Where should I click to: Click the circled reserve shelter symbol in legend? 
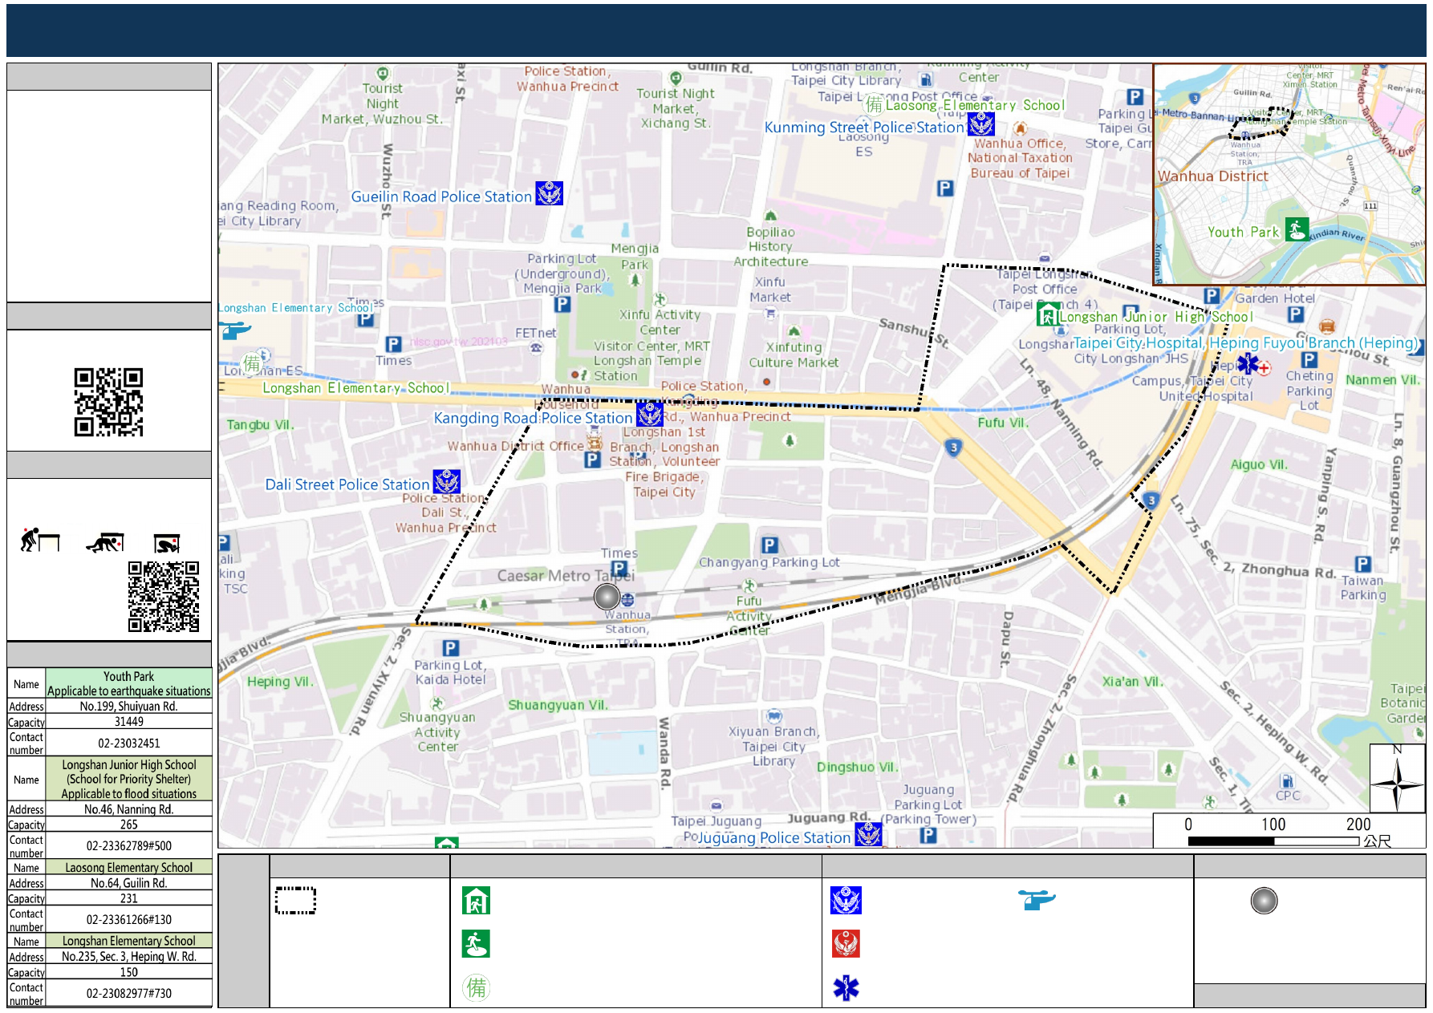point(476,987)
